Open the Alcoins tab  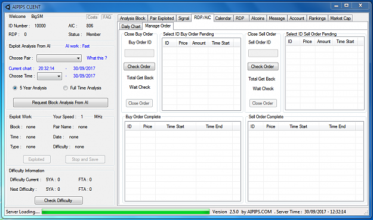pyautogui.click(x=258, y=18)
